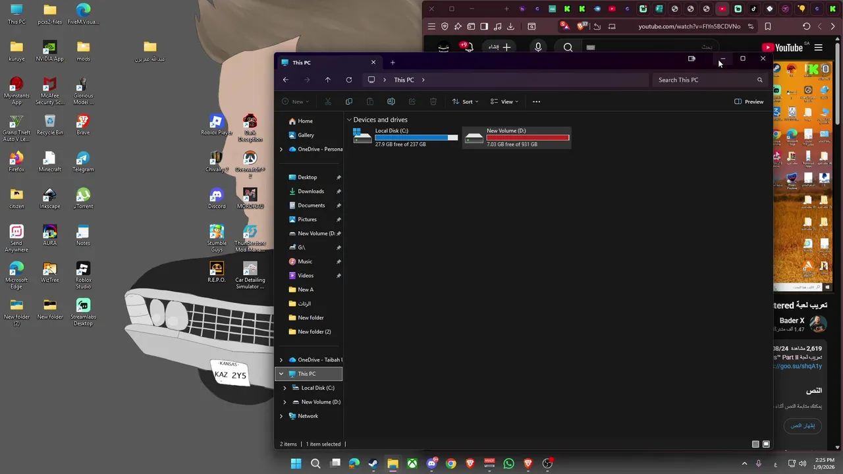Click the Cut icon in Explorer toolbar
Image resolution: width=843 pixels, height=474 pixels.
coord(327,101)
